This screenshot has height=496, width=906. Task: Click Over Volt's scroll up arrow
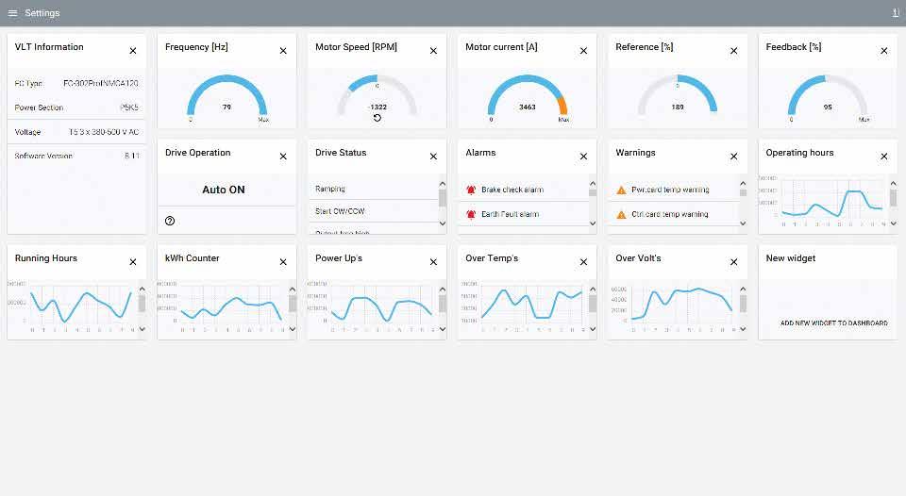743,289
